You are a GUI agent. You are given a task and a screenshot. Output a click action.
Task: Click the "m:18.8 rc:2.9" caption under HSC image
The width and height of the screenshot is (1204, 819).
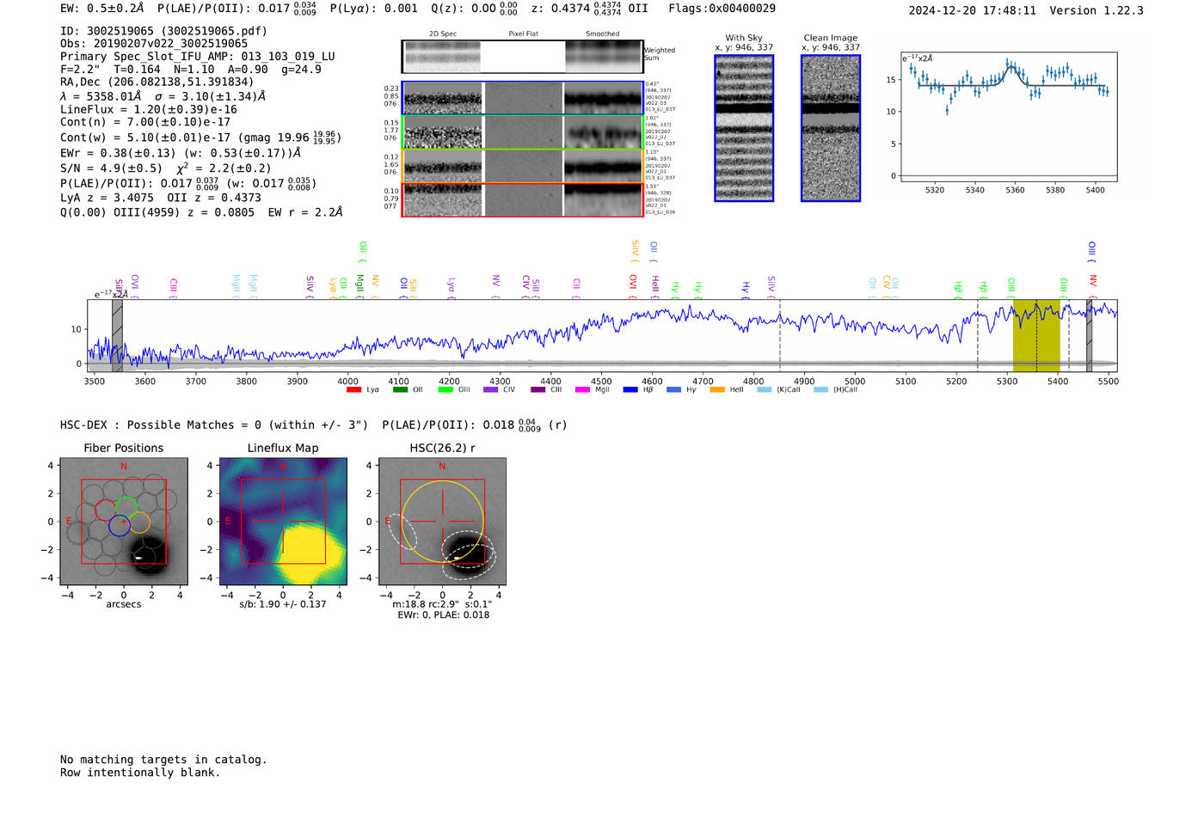point(442,604)
